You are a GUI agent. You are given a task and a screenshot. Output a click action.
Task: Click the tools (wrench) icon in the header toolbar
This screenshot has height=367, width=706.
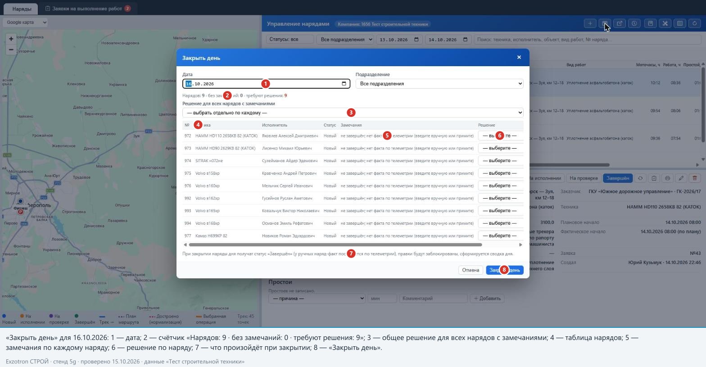coord(665,23)
